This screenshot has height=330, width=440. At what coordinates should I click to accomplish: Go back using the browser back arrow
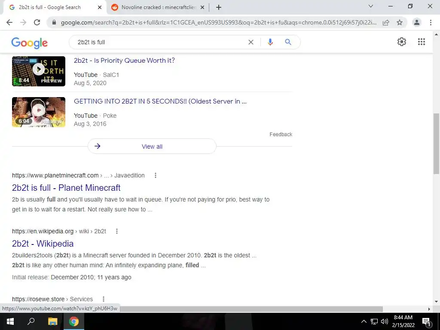tap(9, 22)
